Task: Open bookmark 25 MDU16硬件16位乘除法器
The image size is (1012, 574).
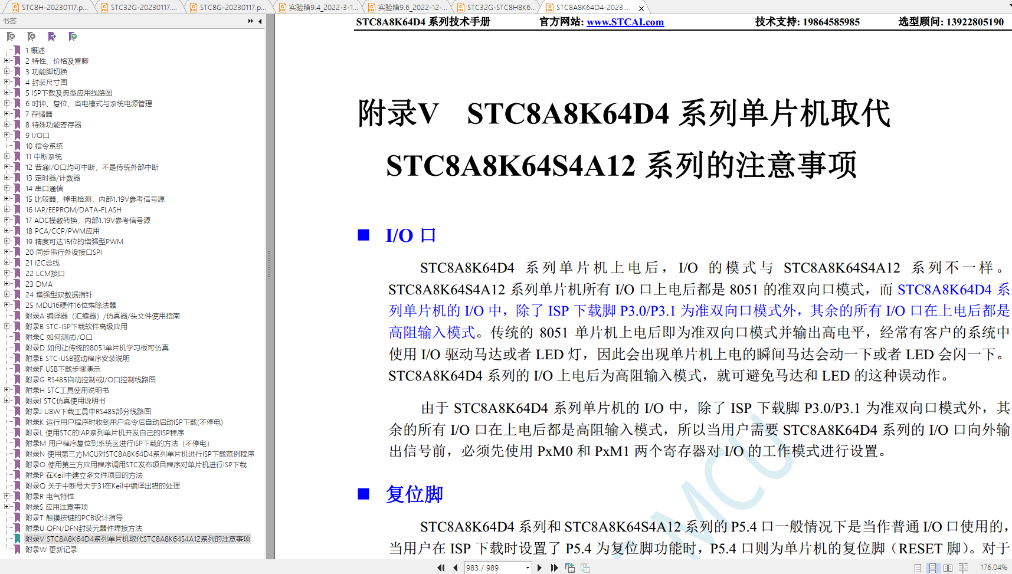Action: pyautogui.click(x=71, y=305)
